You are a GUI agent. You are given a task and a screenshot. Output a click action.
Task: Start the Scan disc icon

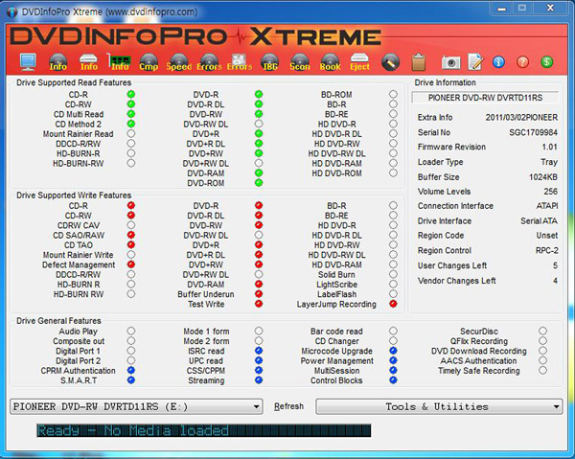(x=300, y=62)
